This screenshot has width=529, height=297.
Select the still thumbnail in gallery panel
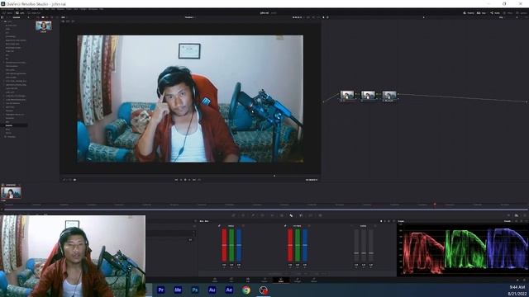[44, 26]
